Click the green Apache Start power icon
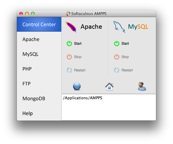173x144 pixels. click(x=69, y=43)
